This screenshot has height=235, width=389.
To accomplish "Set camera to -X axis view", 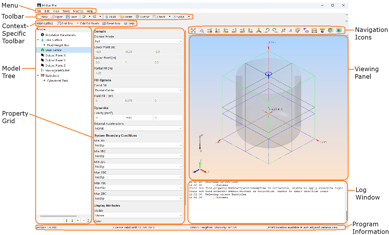I will pyautogui.click(x=217, y=30).
